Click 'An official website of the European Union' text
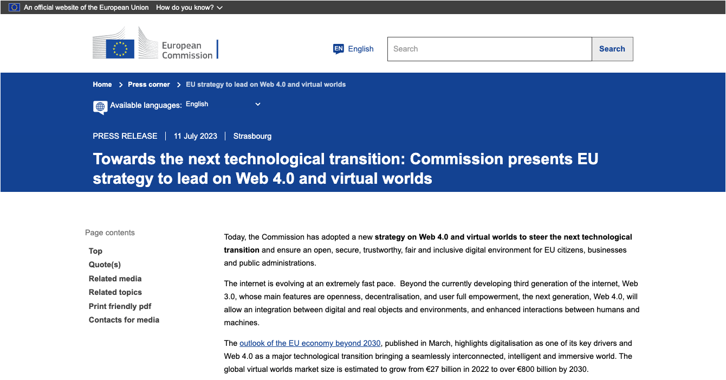Screen dimensions: 726x380 pos(86,8)
